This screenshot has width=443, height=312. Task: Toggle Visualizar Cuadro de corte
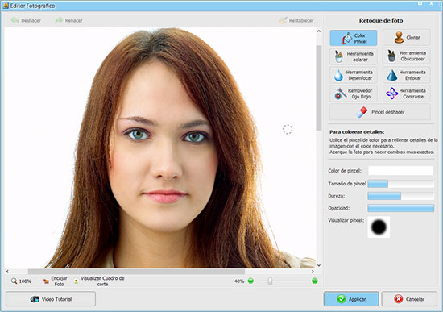99,281
